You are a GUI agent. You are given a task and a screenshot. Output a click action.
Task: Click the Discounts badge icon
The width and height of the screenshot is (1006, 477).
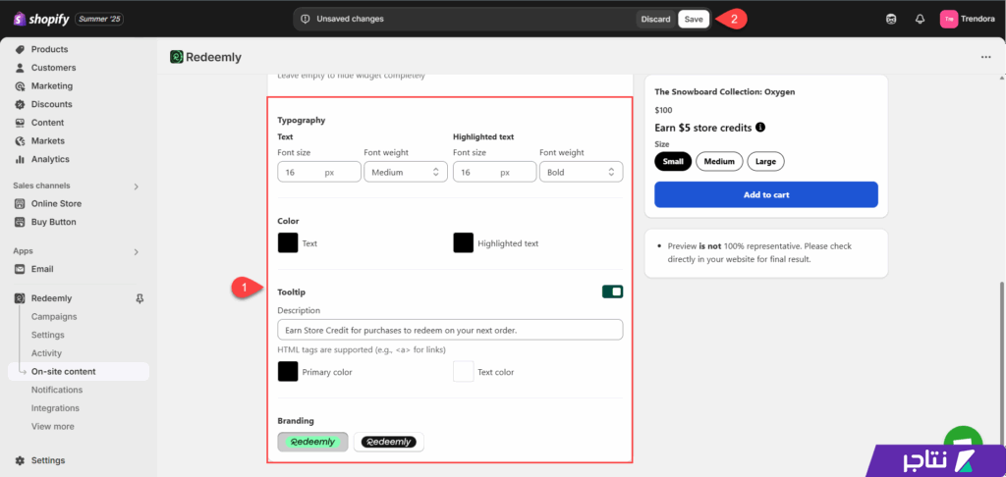pos(20,104)
